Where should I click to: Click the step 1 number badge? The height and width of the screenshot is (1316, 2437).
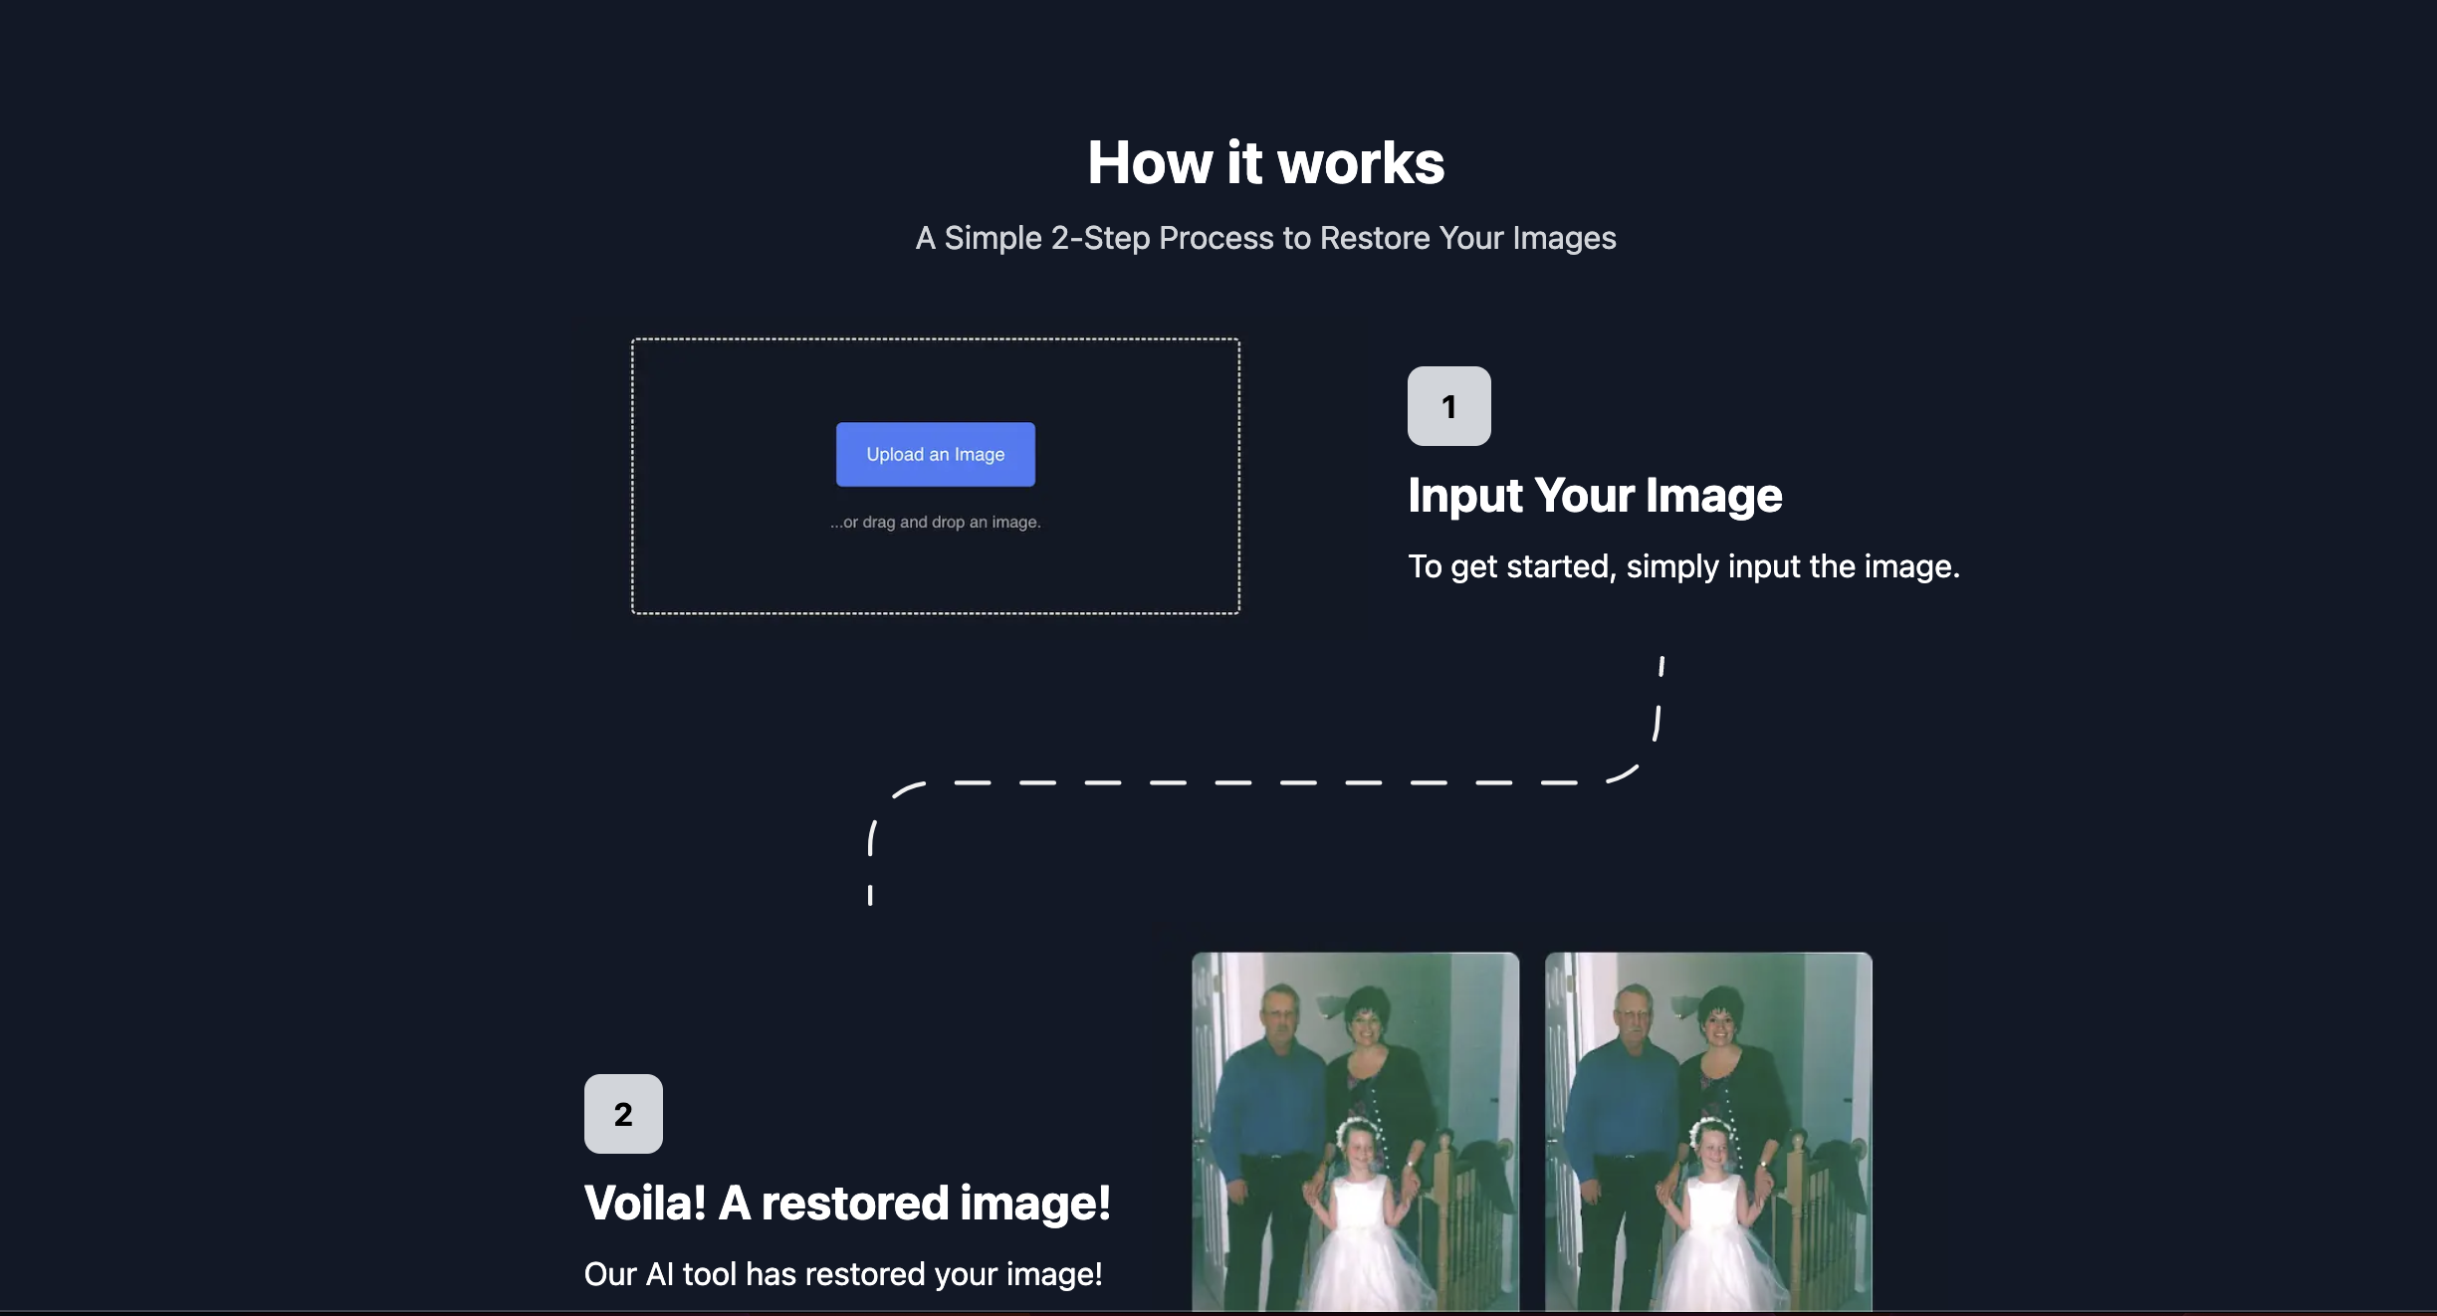click(1448, 406)
